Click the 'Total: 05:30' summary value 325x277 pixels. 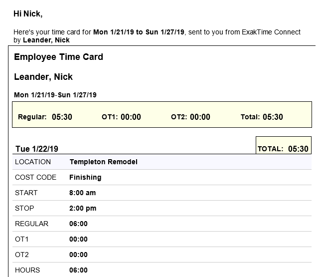pyautogui.click(x=262, y=117)
